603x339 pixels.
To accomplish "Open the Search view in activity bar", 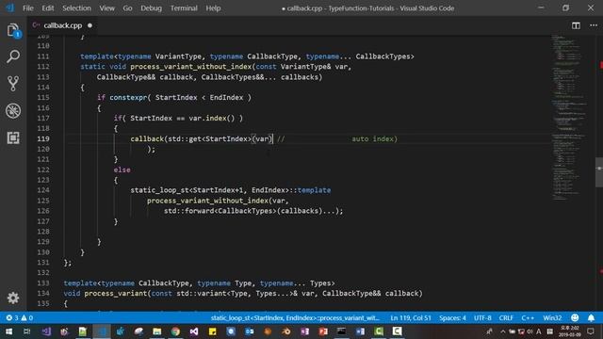I will pos(13,56).
